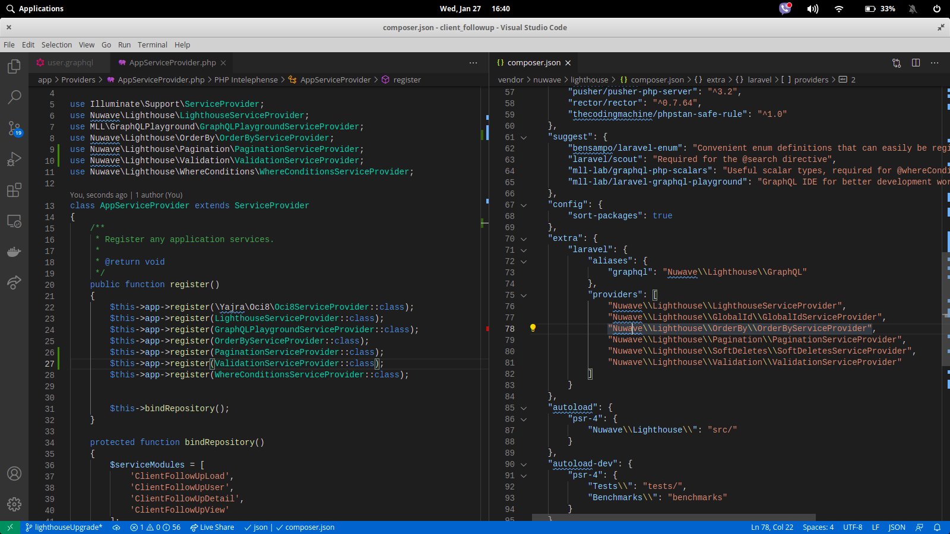Screen dimensions: 950x534
Task: Open the volume control in top panel
Action: 812,9
